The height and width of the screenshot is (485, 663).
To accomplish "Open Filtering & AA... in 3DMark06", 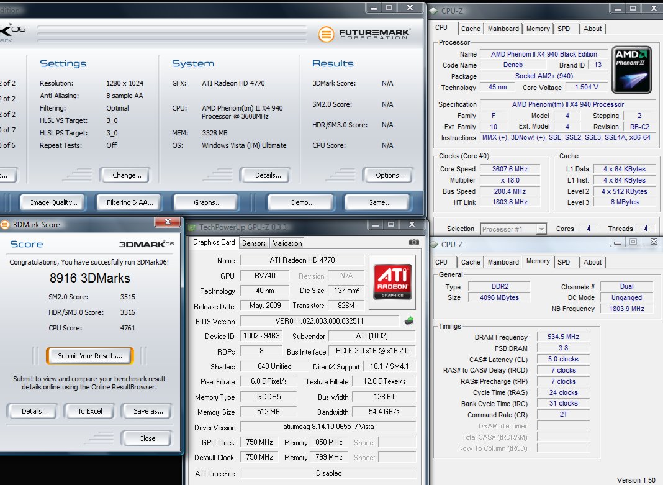I will (129, 202).
